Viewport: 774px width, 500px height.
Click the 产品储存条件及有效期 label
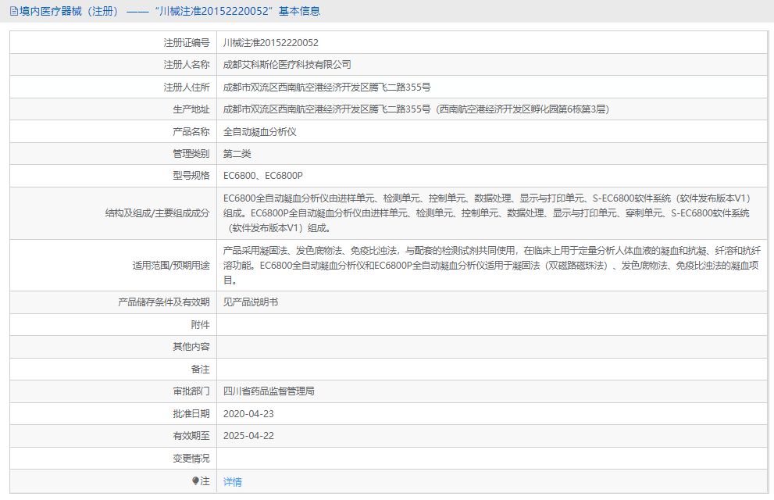point(164,302)
